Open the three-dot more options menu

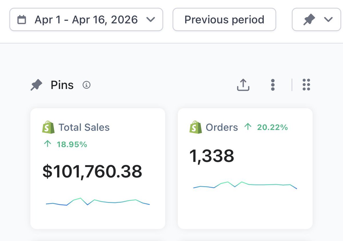pyautogui.click(x=273, y=85)
